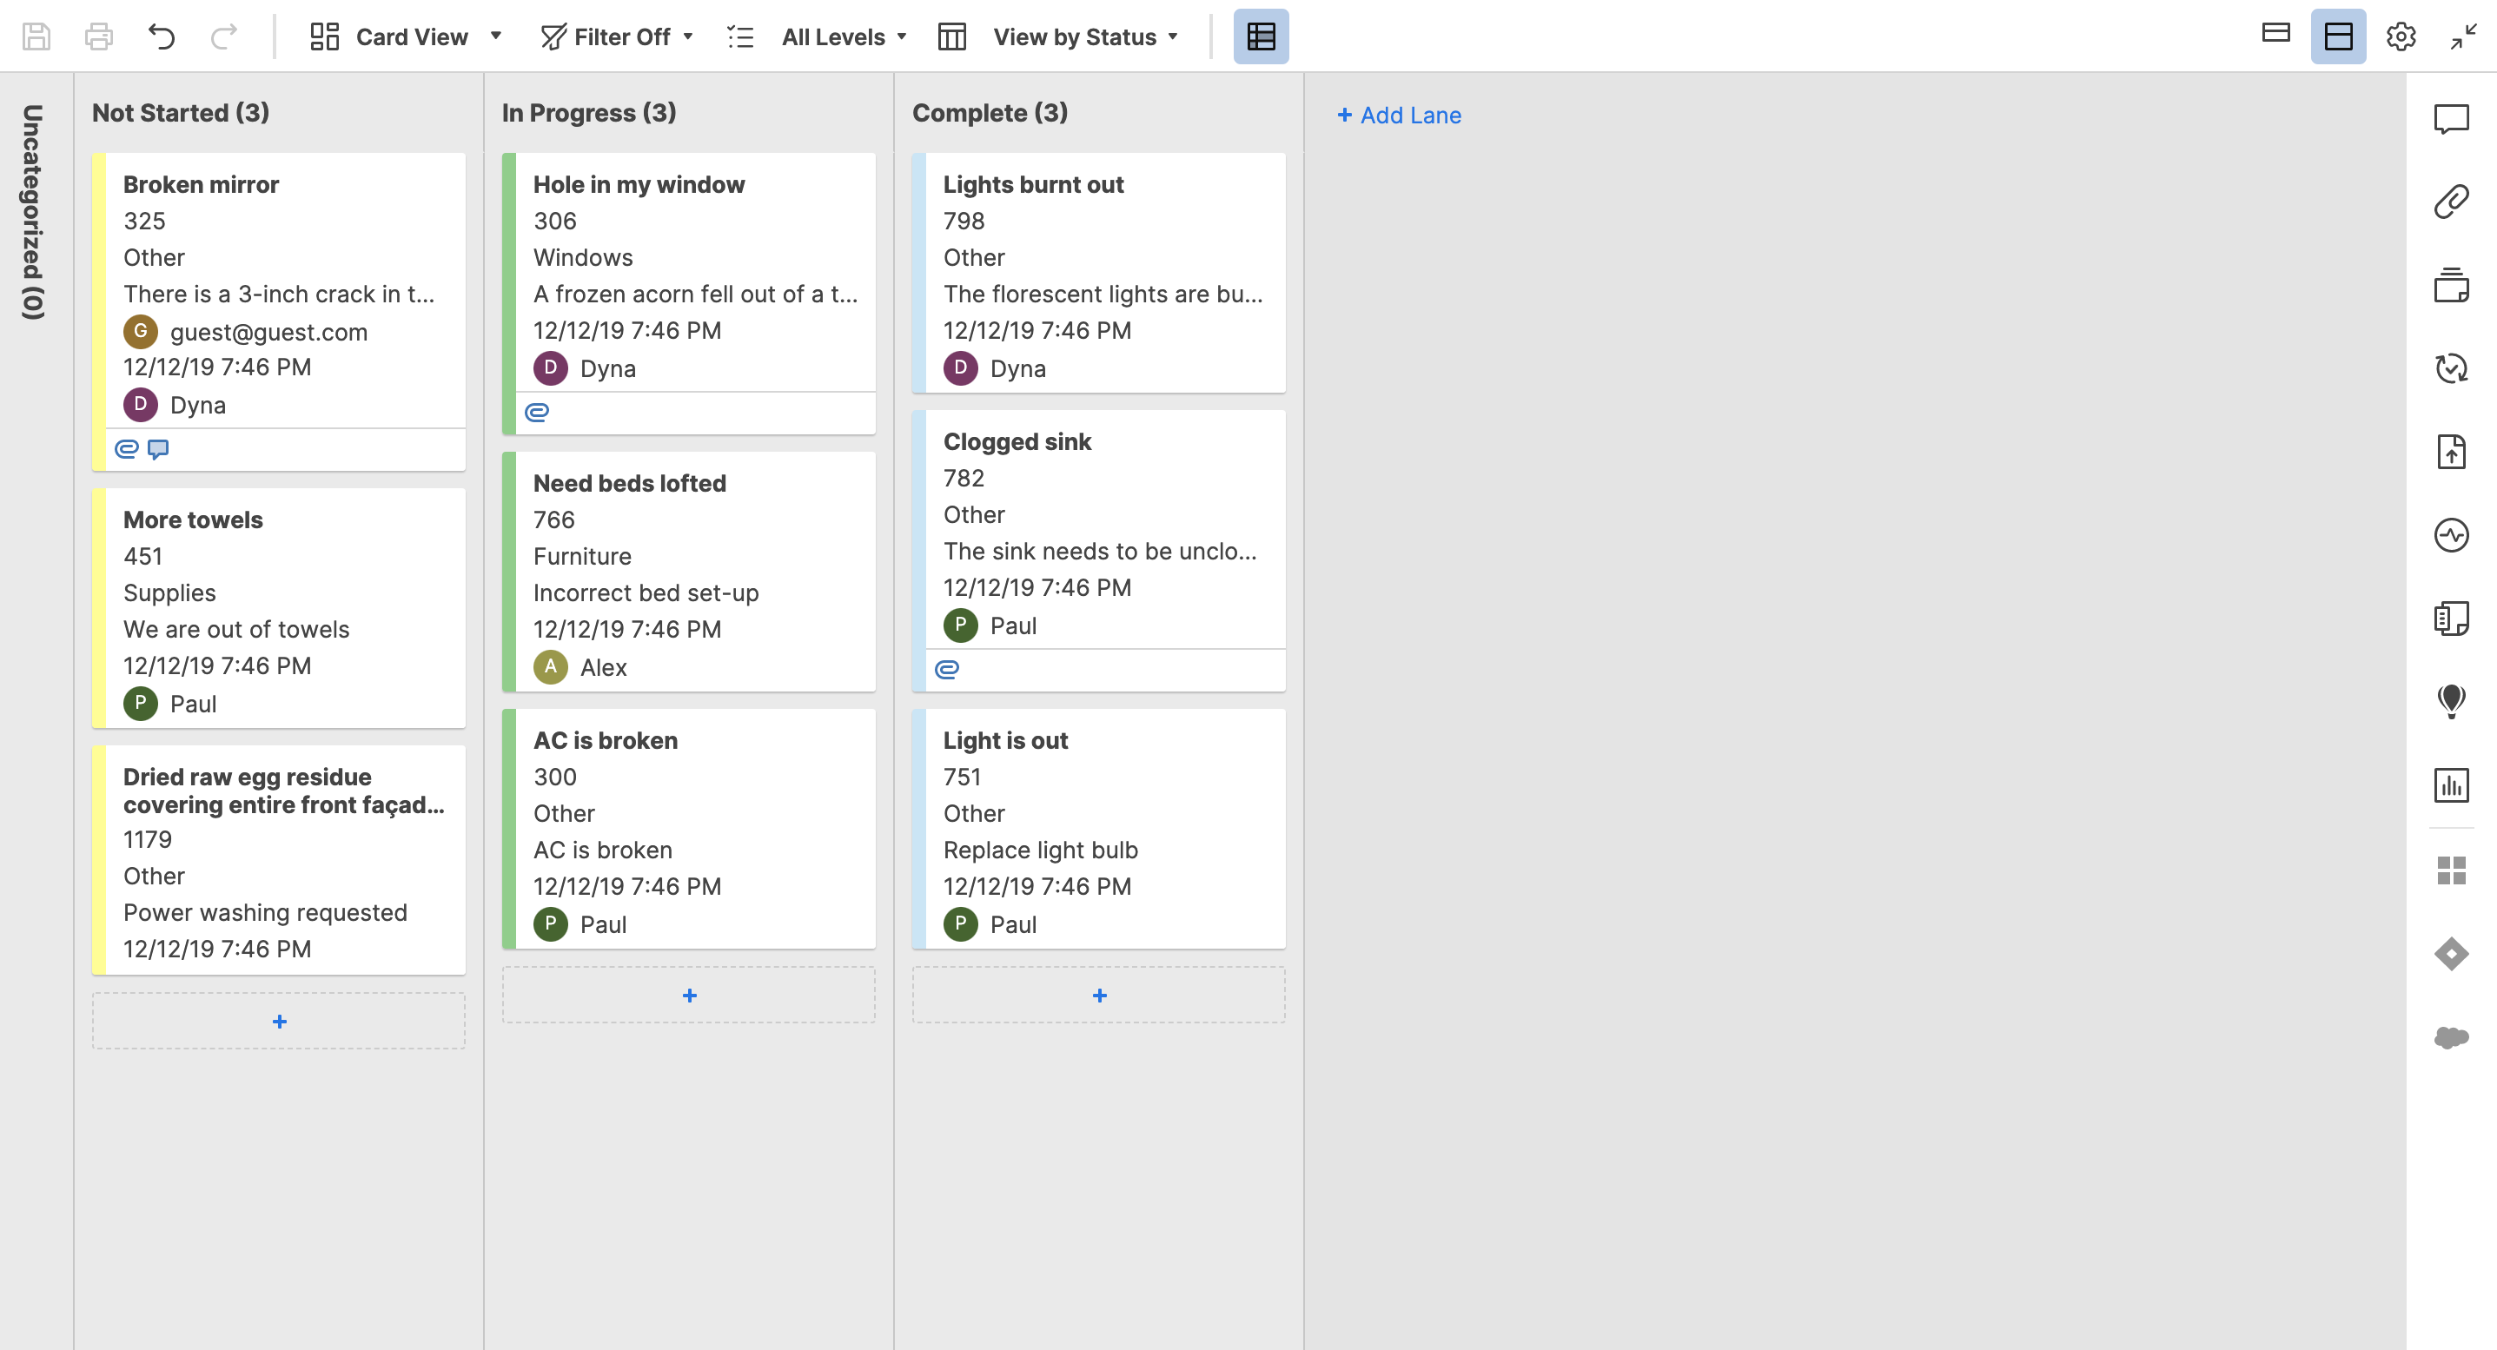Open the Activity Log sidebar icon

coord(2450,535)
